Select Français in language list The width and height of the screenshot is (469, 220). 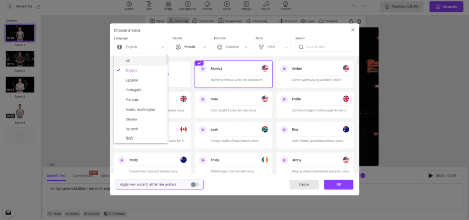[x=140, y=100]
